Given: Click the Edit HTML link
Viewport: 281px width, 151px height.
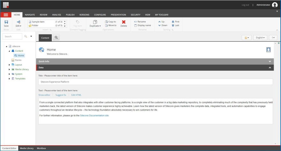Looking at the screenshot, I should click(76, 95).
